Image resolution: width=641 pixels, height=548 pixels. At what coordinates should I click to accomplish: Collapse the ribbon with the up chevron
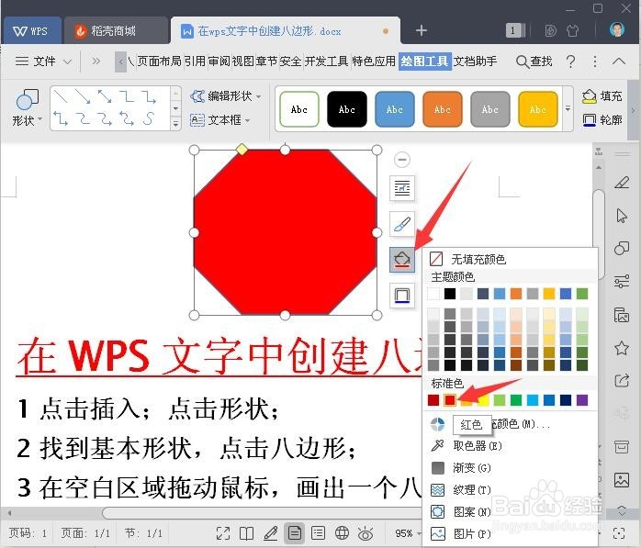(619, 62)
